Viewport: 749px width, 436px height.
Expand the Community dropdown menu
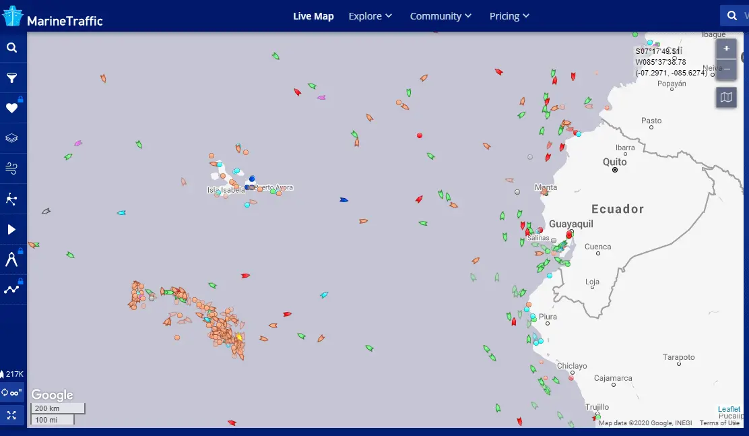(441, 16)
